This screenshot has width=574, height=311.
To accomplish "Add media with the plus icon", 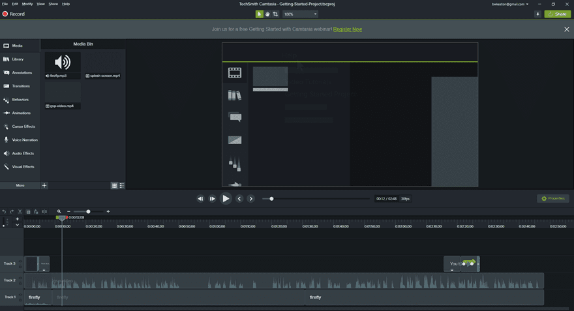I will pos(44,185).
